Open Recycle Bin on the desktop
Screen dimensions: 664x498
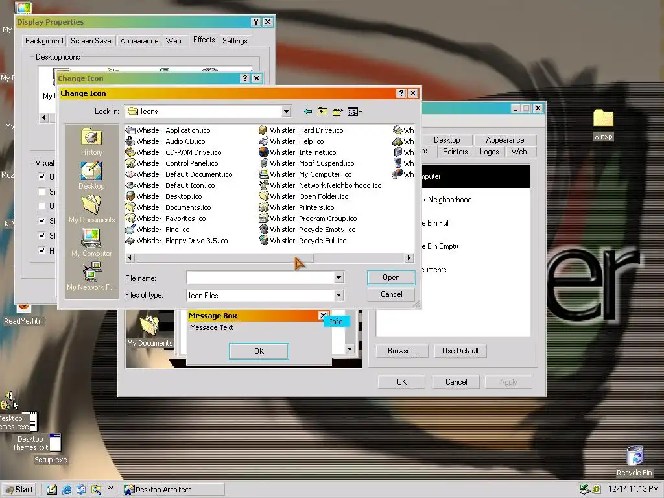point(634,462)
